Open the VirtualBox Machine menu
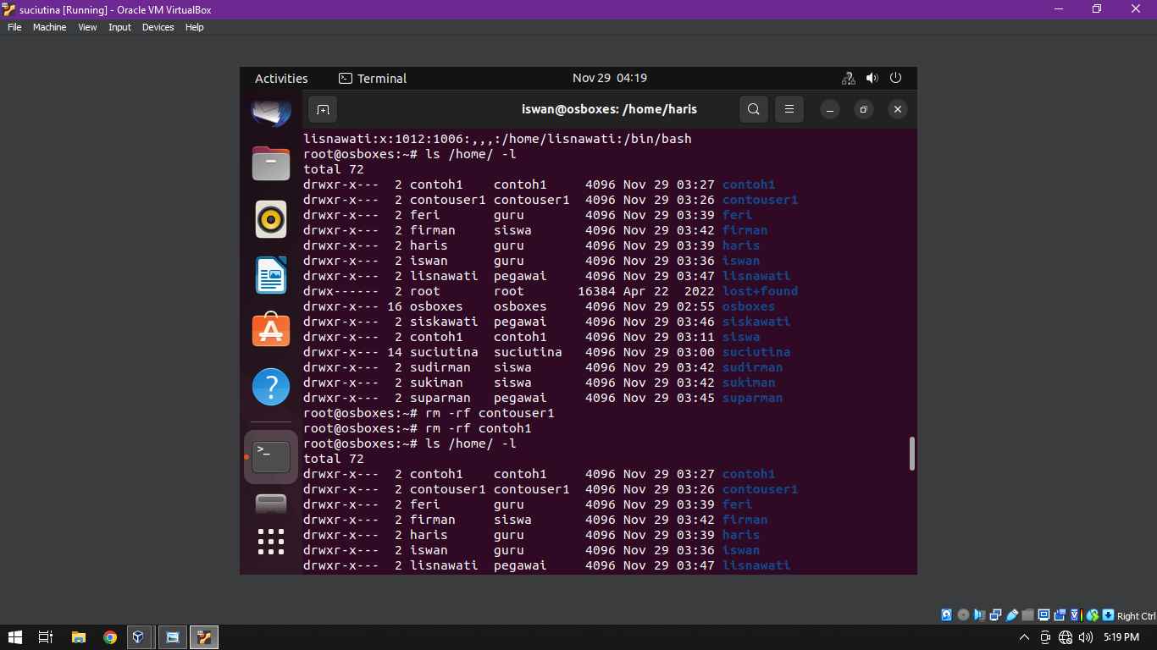 [x=49, y=27]
